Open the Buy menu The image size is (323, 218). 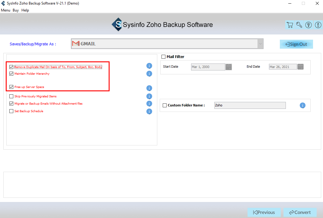point(16,10)
